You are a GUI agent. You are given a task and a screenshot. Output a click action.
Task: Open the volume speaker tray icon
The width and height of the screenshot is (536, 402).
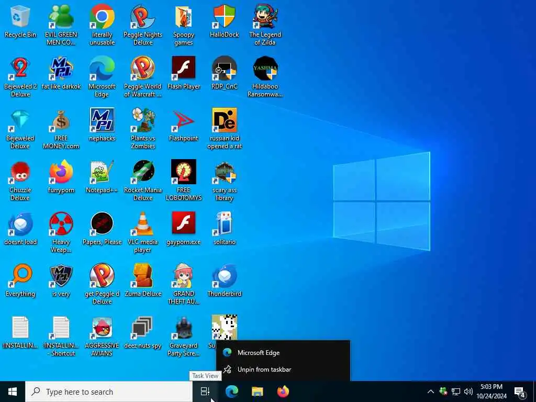point(468,392)
